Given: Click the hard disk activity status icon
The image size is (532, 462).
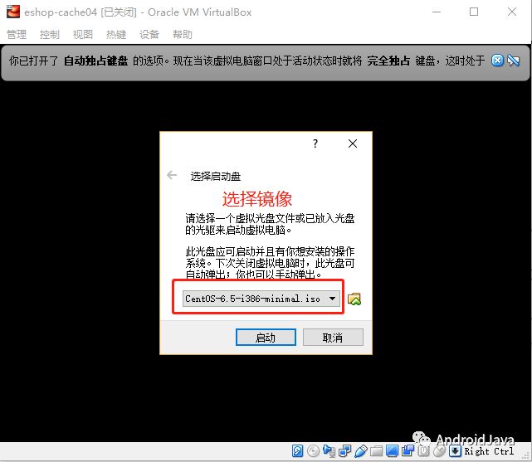Looking at the screenshot, I should (298, 451).
